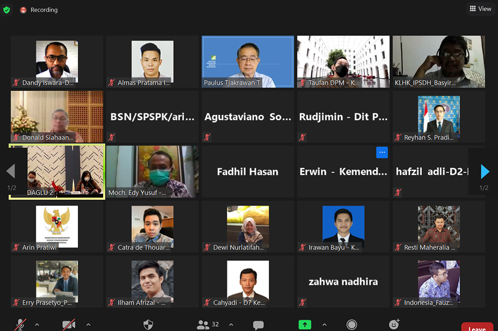Click muted mic icon beside Irawan Bayu
498x331 pixels.
[x=302, y=248]
